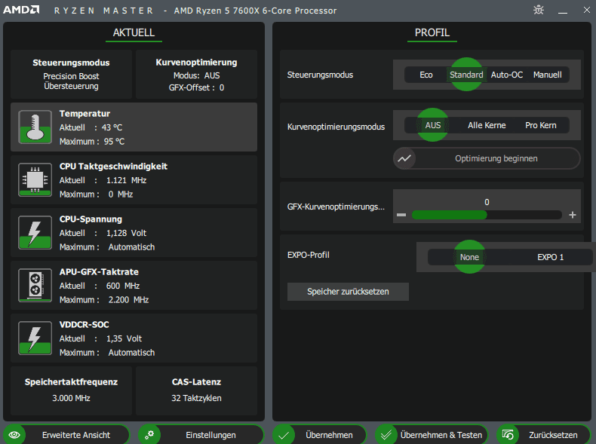This screenshot has height=444, width=596.
Task: Select Auto-OC control mode
Action: point(507,75)
